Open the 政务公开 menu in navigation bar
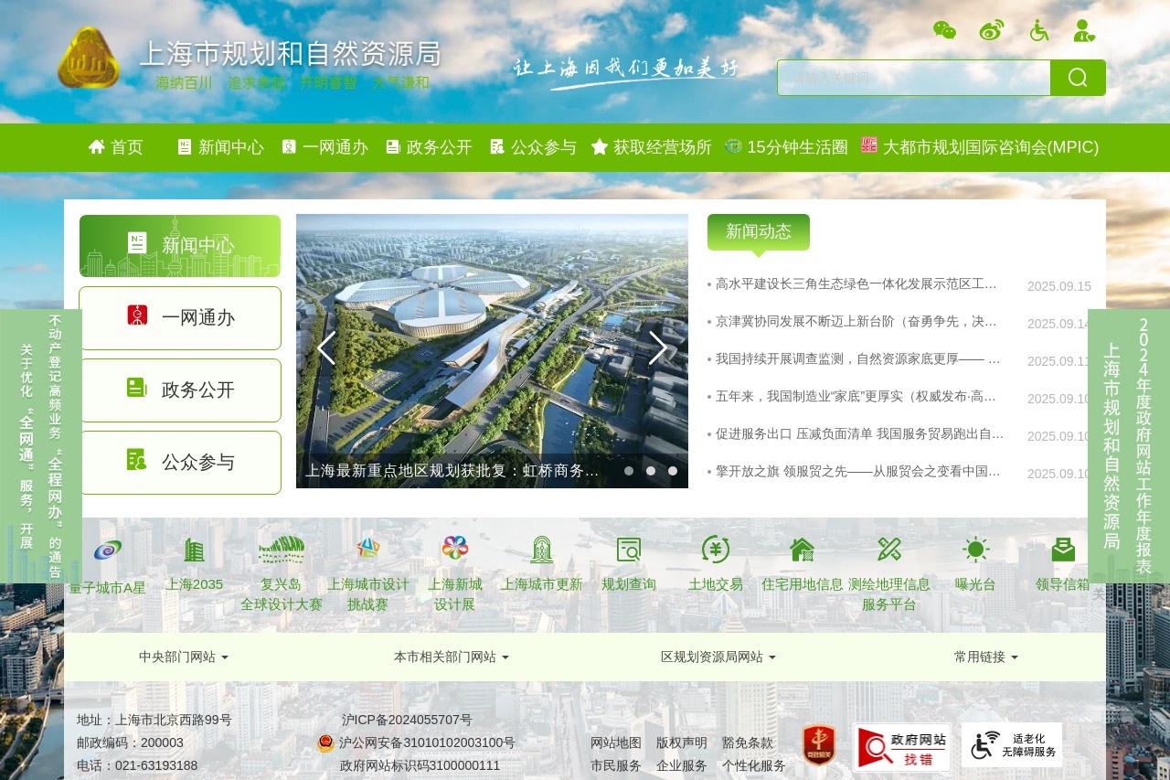The image size is (1170, 780). (x=428, y=147)
